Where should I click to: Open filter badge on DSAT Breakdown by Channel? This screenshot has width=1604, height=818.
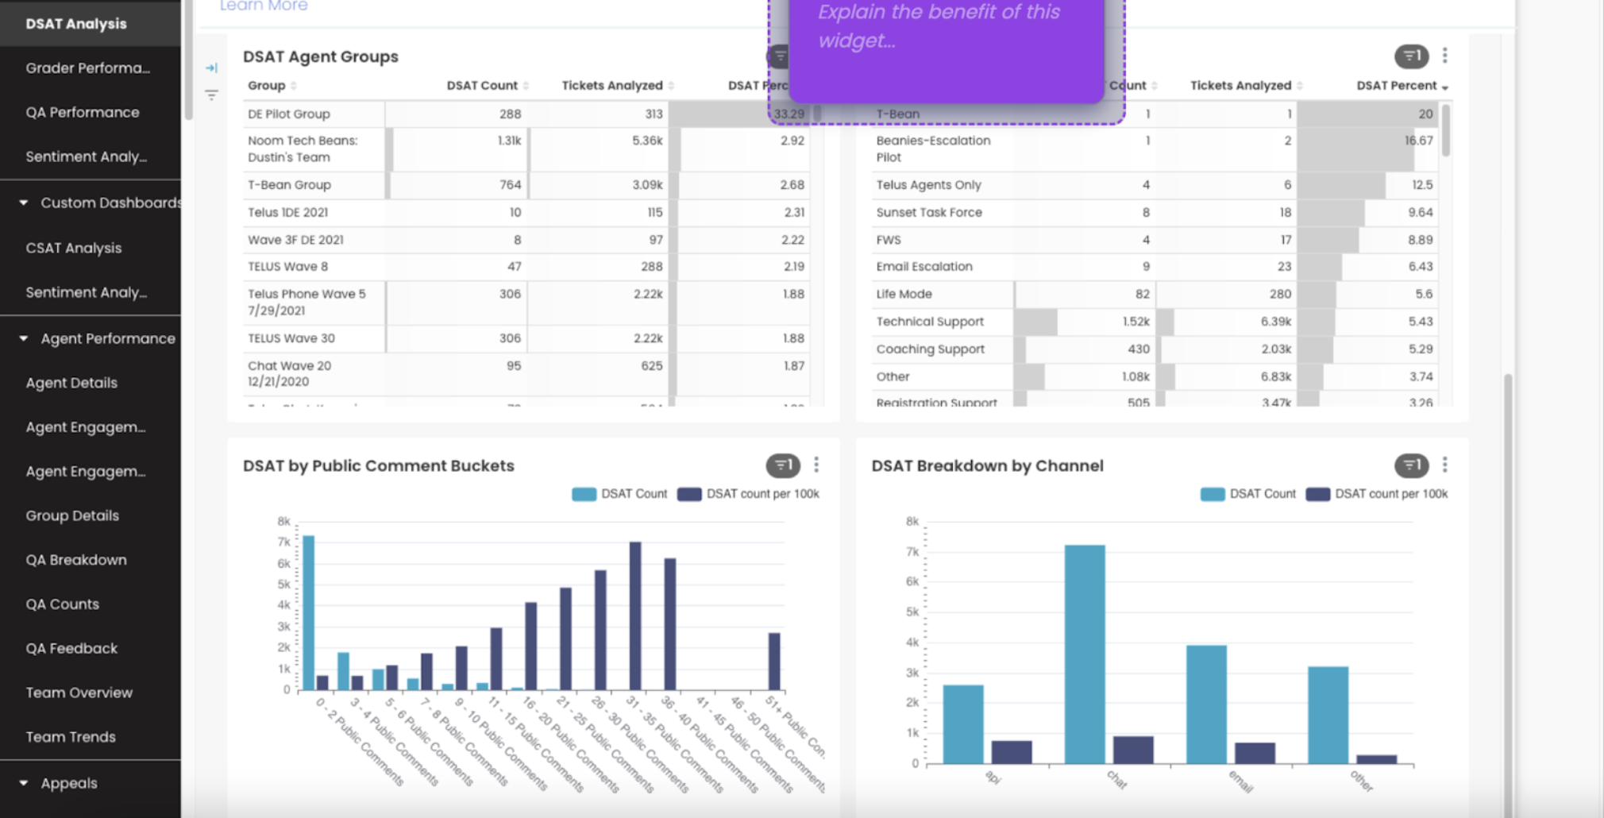click(x=1411, y=465)
